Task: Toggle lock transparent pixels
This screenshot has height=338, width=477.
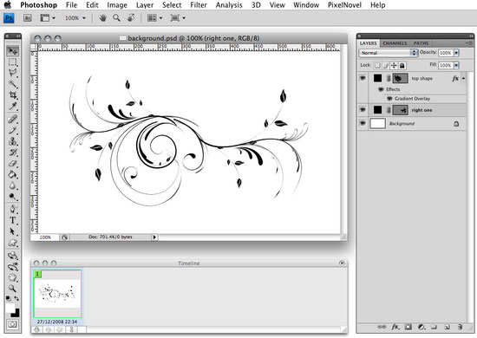Action: [x=377, y=65]
